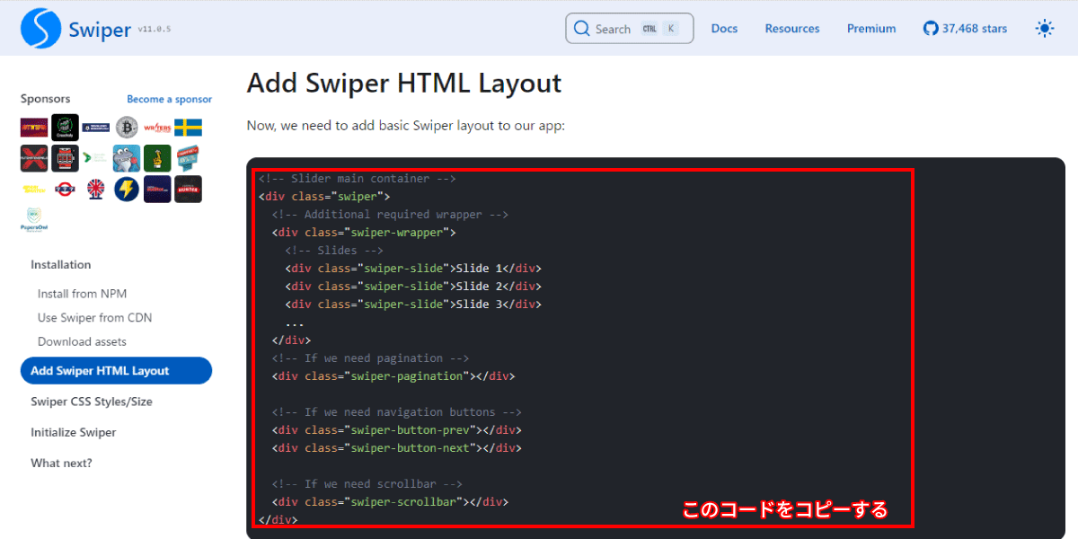The height and width of the screenshot is (539, 1078).
Task: Open the red X sponsor logo
Action: point(34,158)
